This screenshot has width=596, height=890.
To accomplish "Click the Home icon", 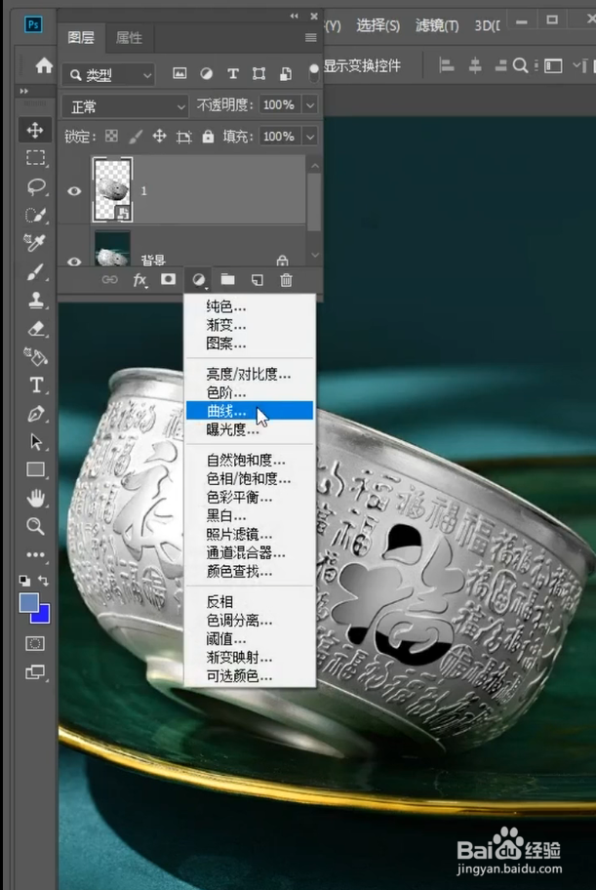I will pyautogui.click(x=44, y=65).
